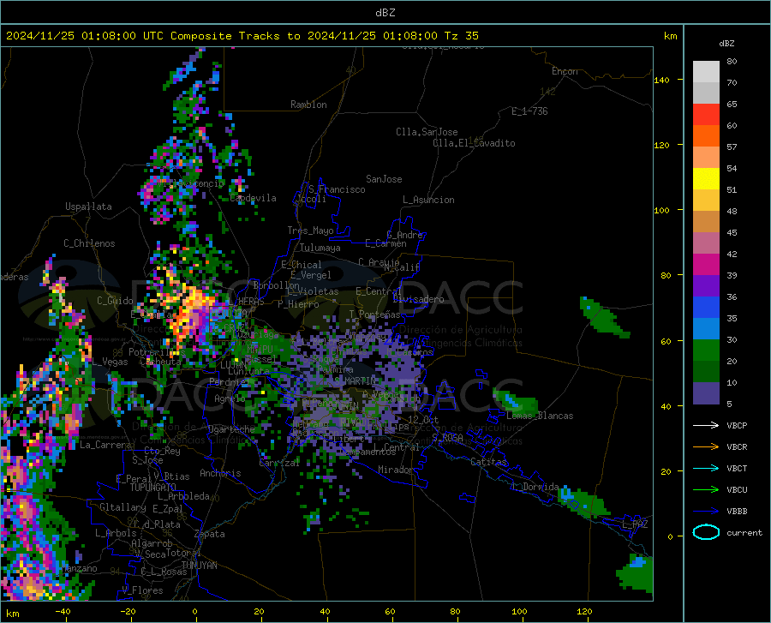The width and height of the screenshot is (771, 623).
Task: Click the SanJose map label
Action: coord(384,179)
